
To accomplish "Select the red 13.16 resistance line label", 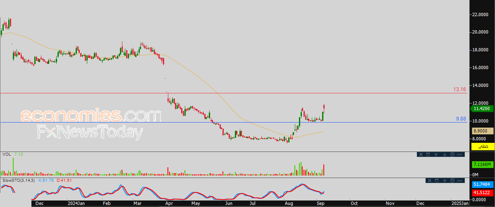I will coord(459,90).
